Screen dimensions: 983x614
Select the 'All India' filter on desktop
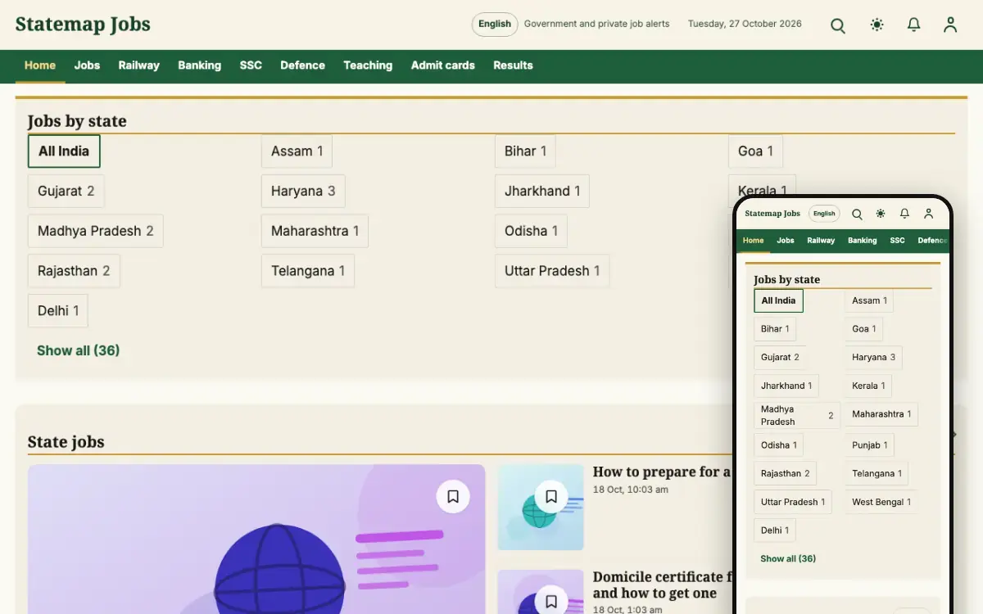point(64,151)
